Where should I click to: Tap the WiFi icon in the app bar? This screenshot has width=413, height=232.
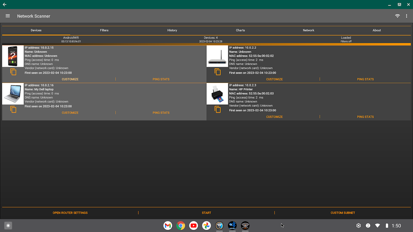coord(397,16)
